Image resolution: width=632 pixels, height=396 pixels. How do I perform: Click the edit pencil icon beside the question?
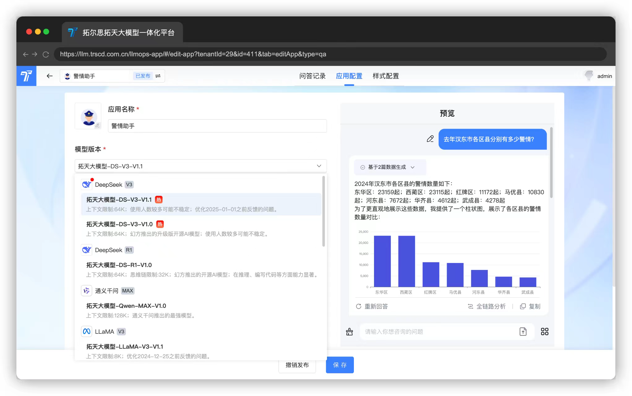[x=430, y=139]
